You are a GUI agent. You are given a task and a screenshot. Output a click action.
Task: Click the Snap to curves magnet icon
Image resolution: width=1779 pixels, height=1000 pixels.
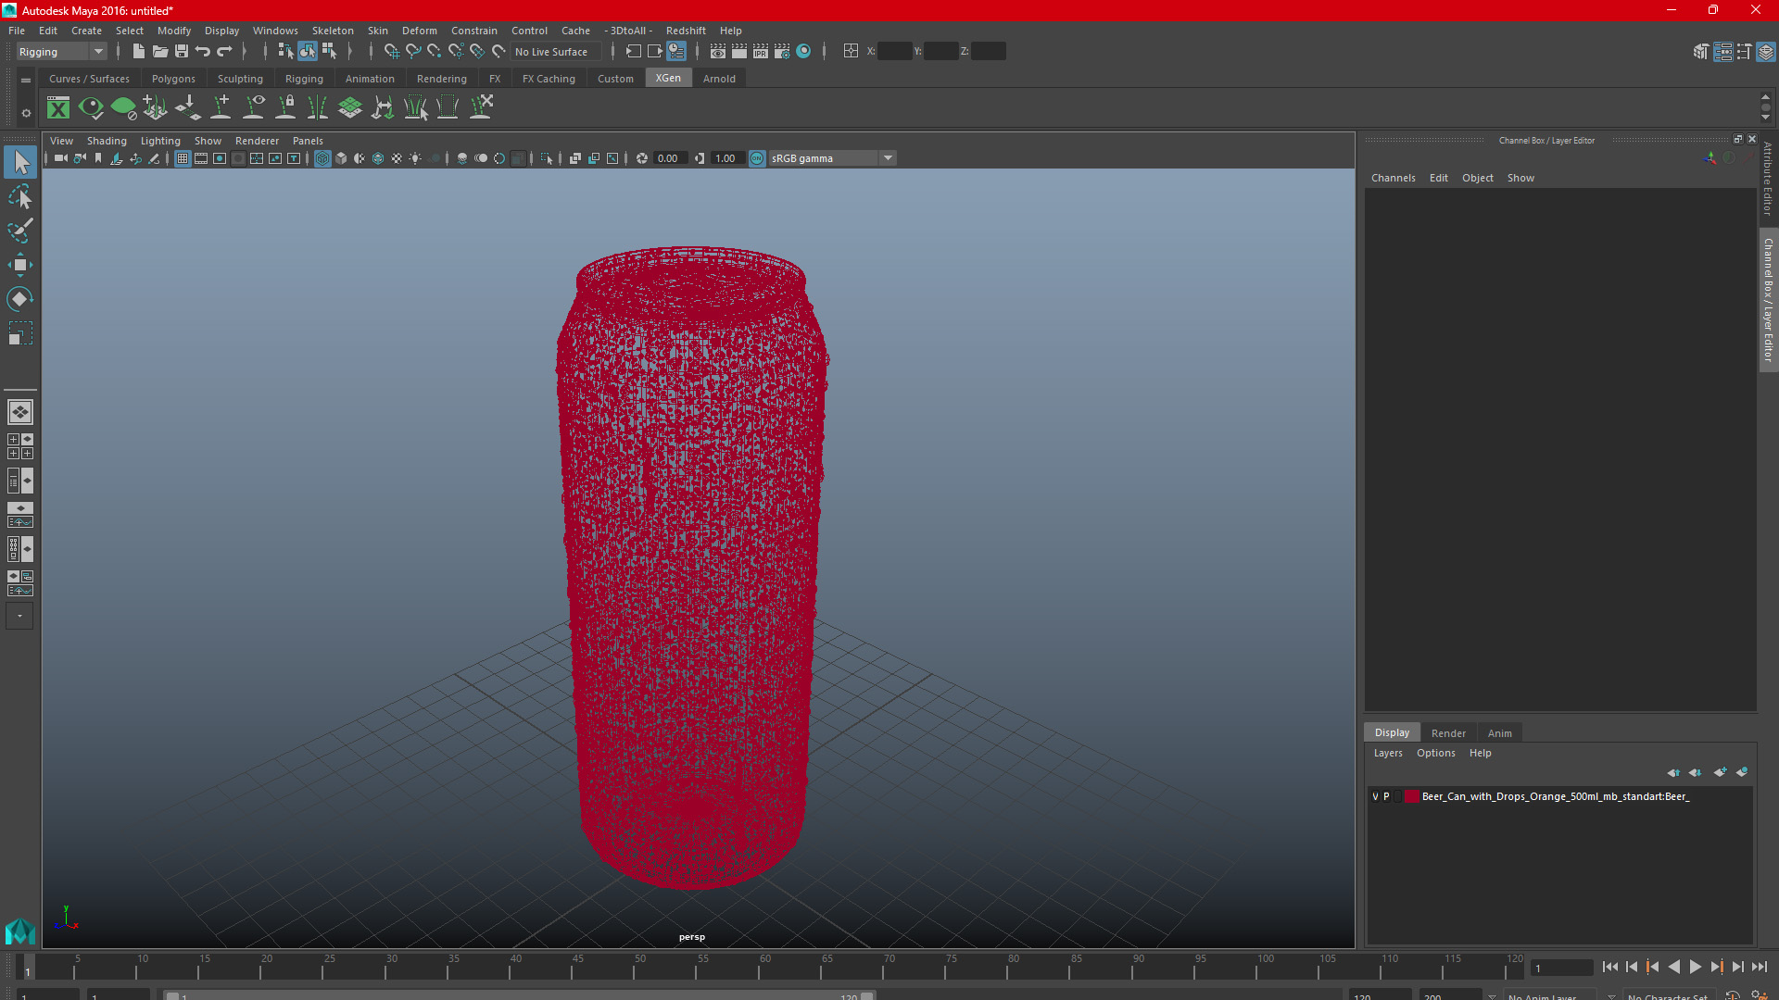(x=413, y=52)
